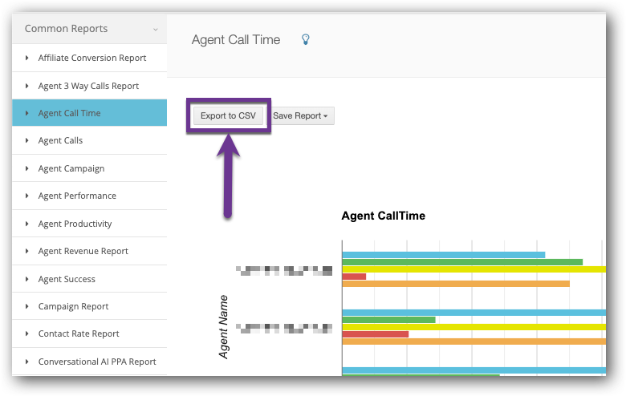Image resolution: width=626 pixels, height=396 pixels.
Task: Export the report to CSV
Action: coord(228,115)
